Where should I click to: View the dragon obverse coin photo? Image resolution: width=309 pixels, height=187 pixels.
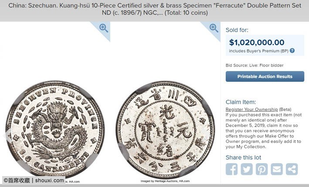pos(55,129)
